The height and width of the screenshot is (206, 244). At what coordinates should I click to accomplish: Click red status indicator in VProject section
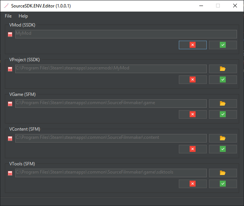point(10,69)
